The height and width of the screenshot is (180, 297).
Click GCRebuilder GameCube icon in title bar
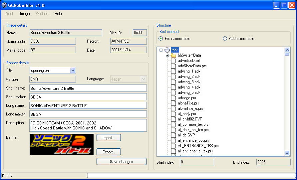[x=4, y=5]
